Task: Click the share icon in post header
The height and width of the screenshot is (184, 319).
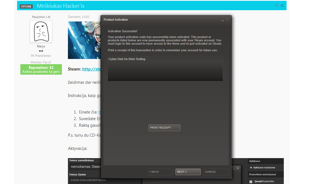Action: pos(282,6)
